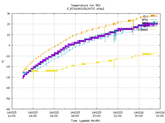Click the y-axis label 0
Viewport: 165px width, 123px height.
coord(10,45)
